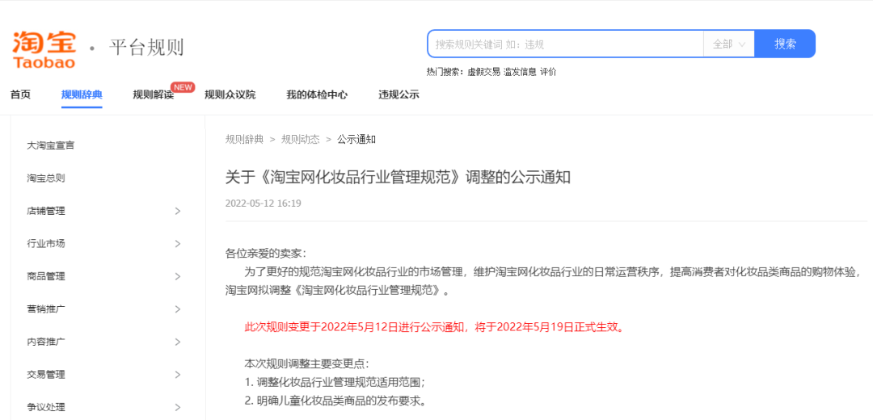Switch to 我的体检中心 tab
The height and width of the screenshot is (420, 873).
(x=317, y=94)
